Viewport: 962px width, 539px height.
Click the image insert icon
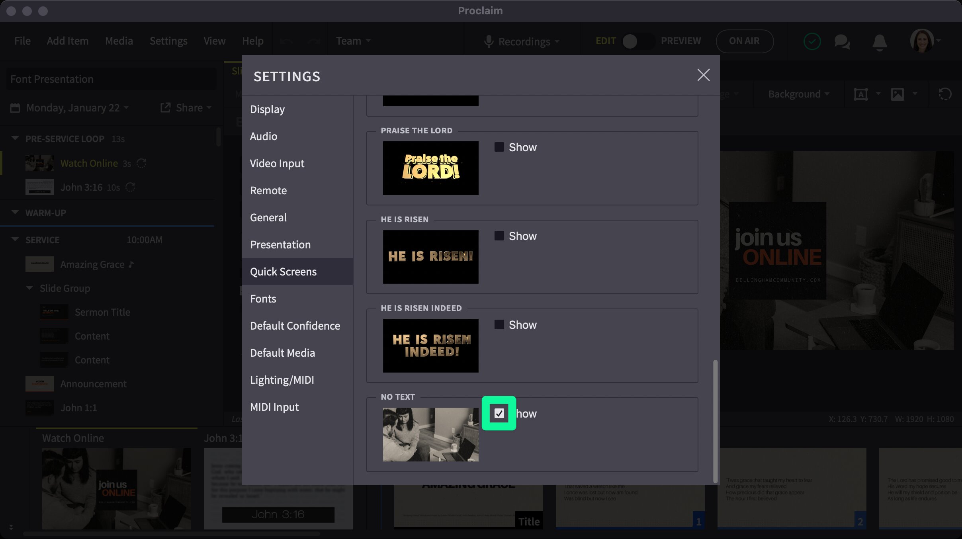(x=898, y=94)
